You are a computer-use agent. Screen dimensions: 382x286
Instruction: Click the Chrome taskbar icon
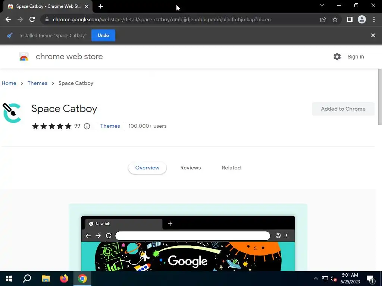(82, 279)
